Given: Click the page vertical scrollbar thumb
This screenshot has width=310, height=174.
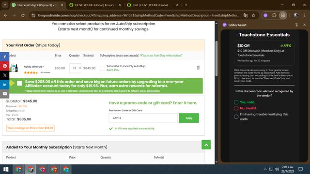Looking at the screenshot, I should tap(217, 58).
